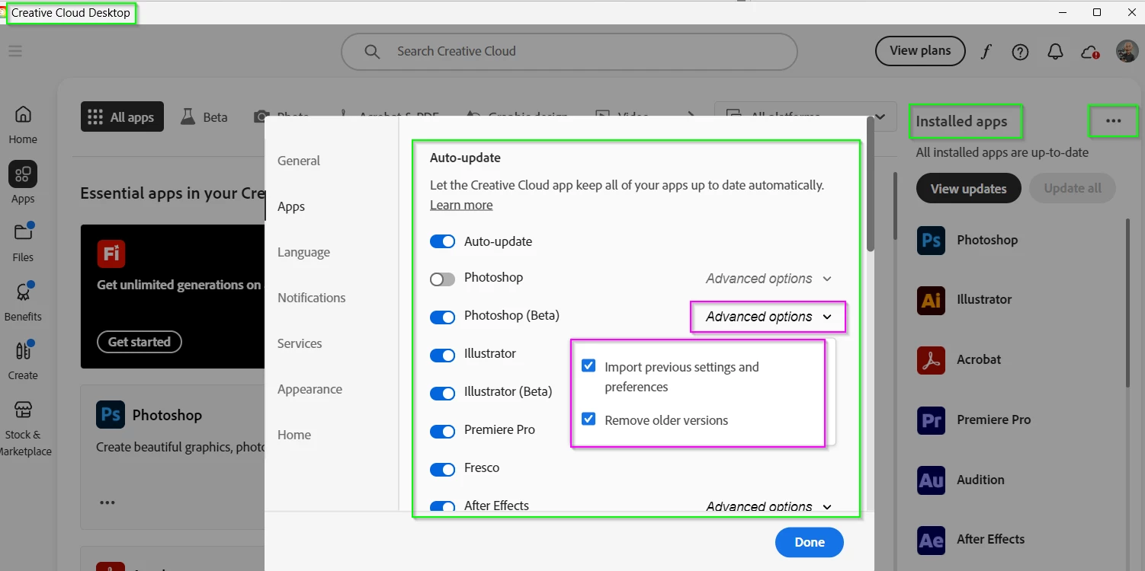Image resolution: width=1145 pixels, height=571 pixels.
Task: Open Services preferences tab
Action: coord(300,343)
